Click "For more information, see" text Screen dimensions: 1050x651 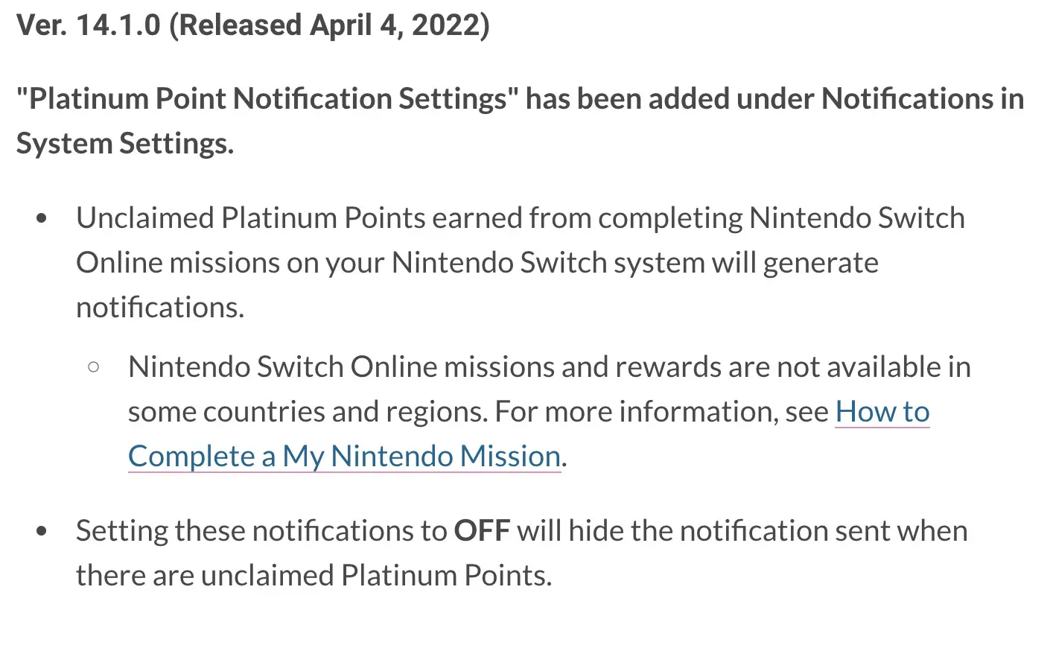coord(661,412)
